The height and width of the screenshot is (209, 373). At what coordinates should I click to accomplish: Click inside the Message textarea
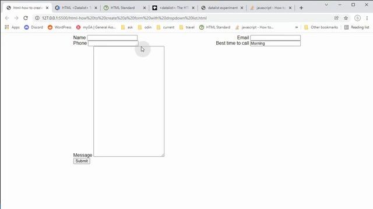[x=129, y=102]
